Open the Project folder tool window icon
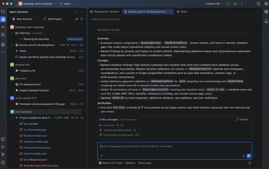This screenshot has width=269, height=169. (3, 12)
